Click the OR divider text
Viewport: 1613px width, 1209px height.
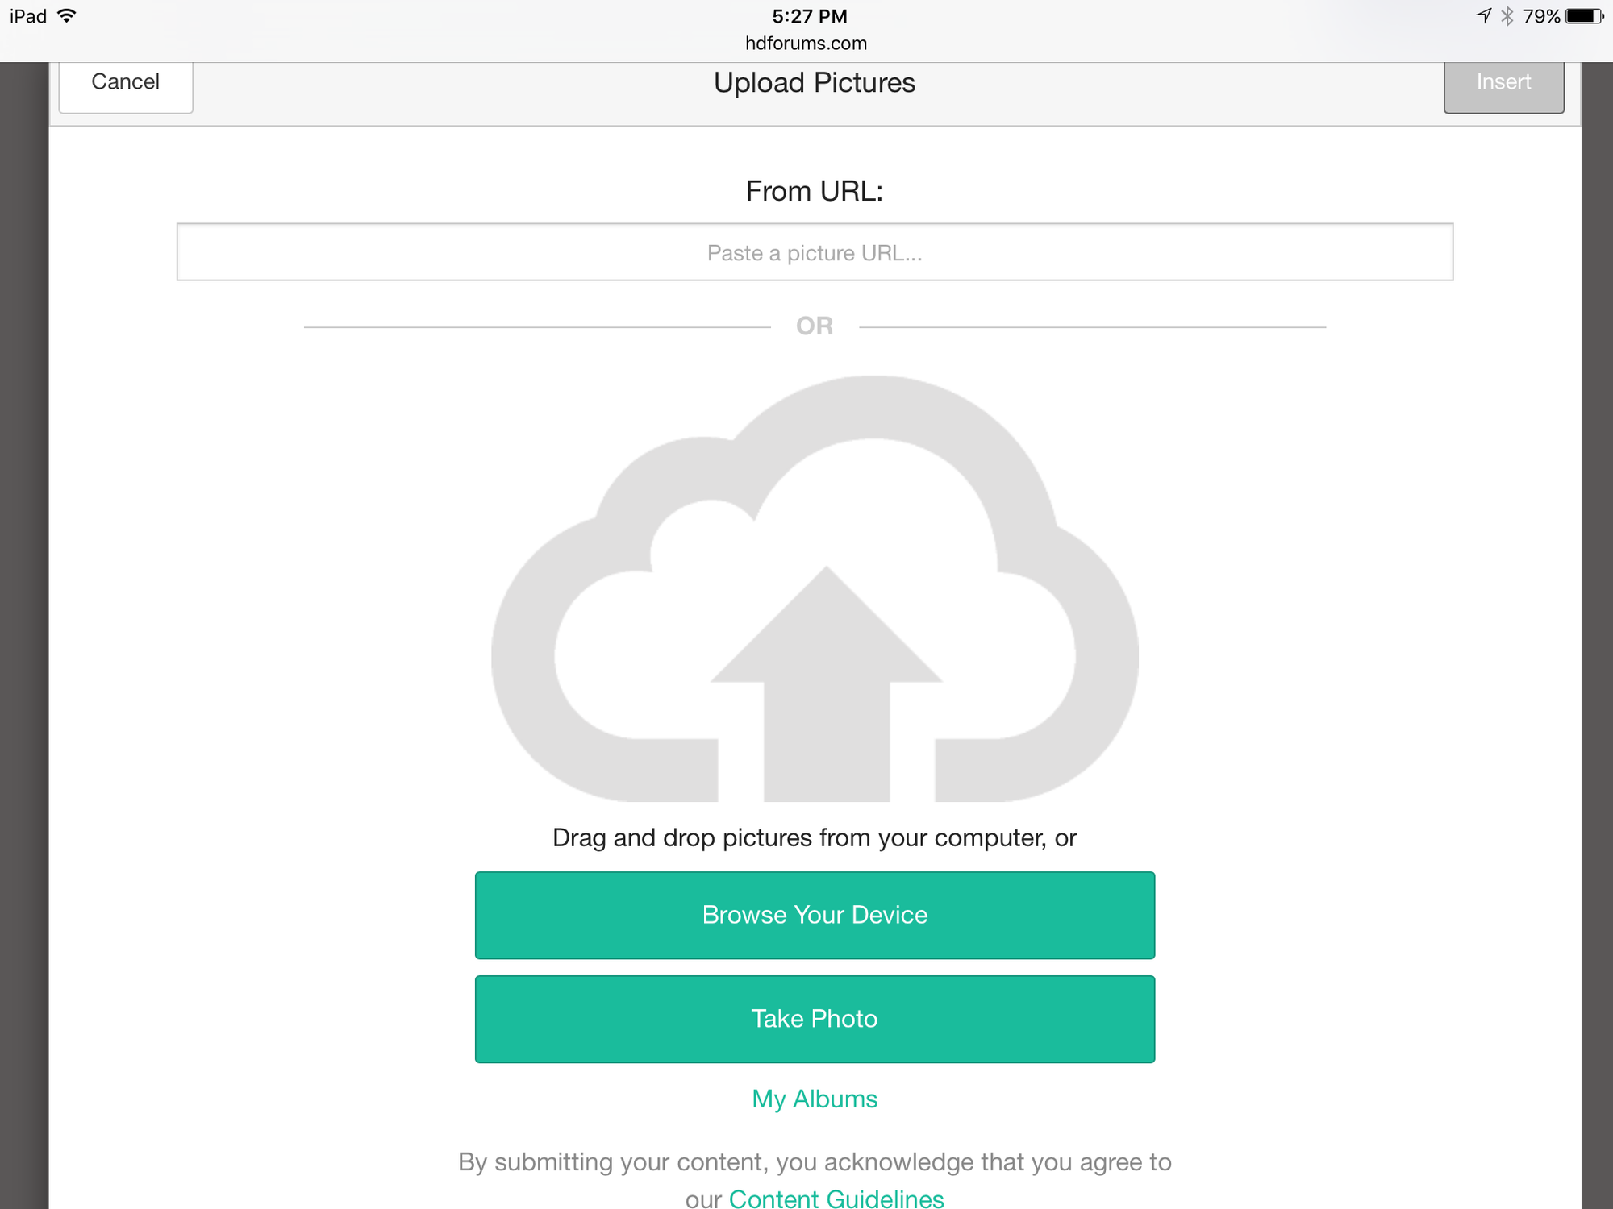(815, 326)
